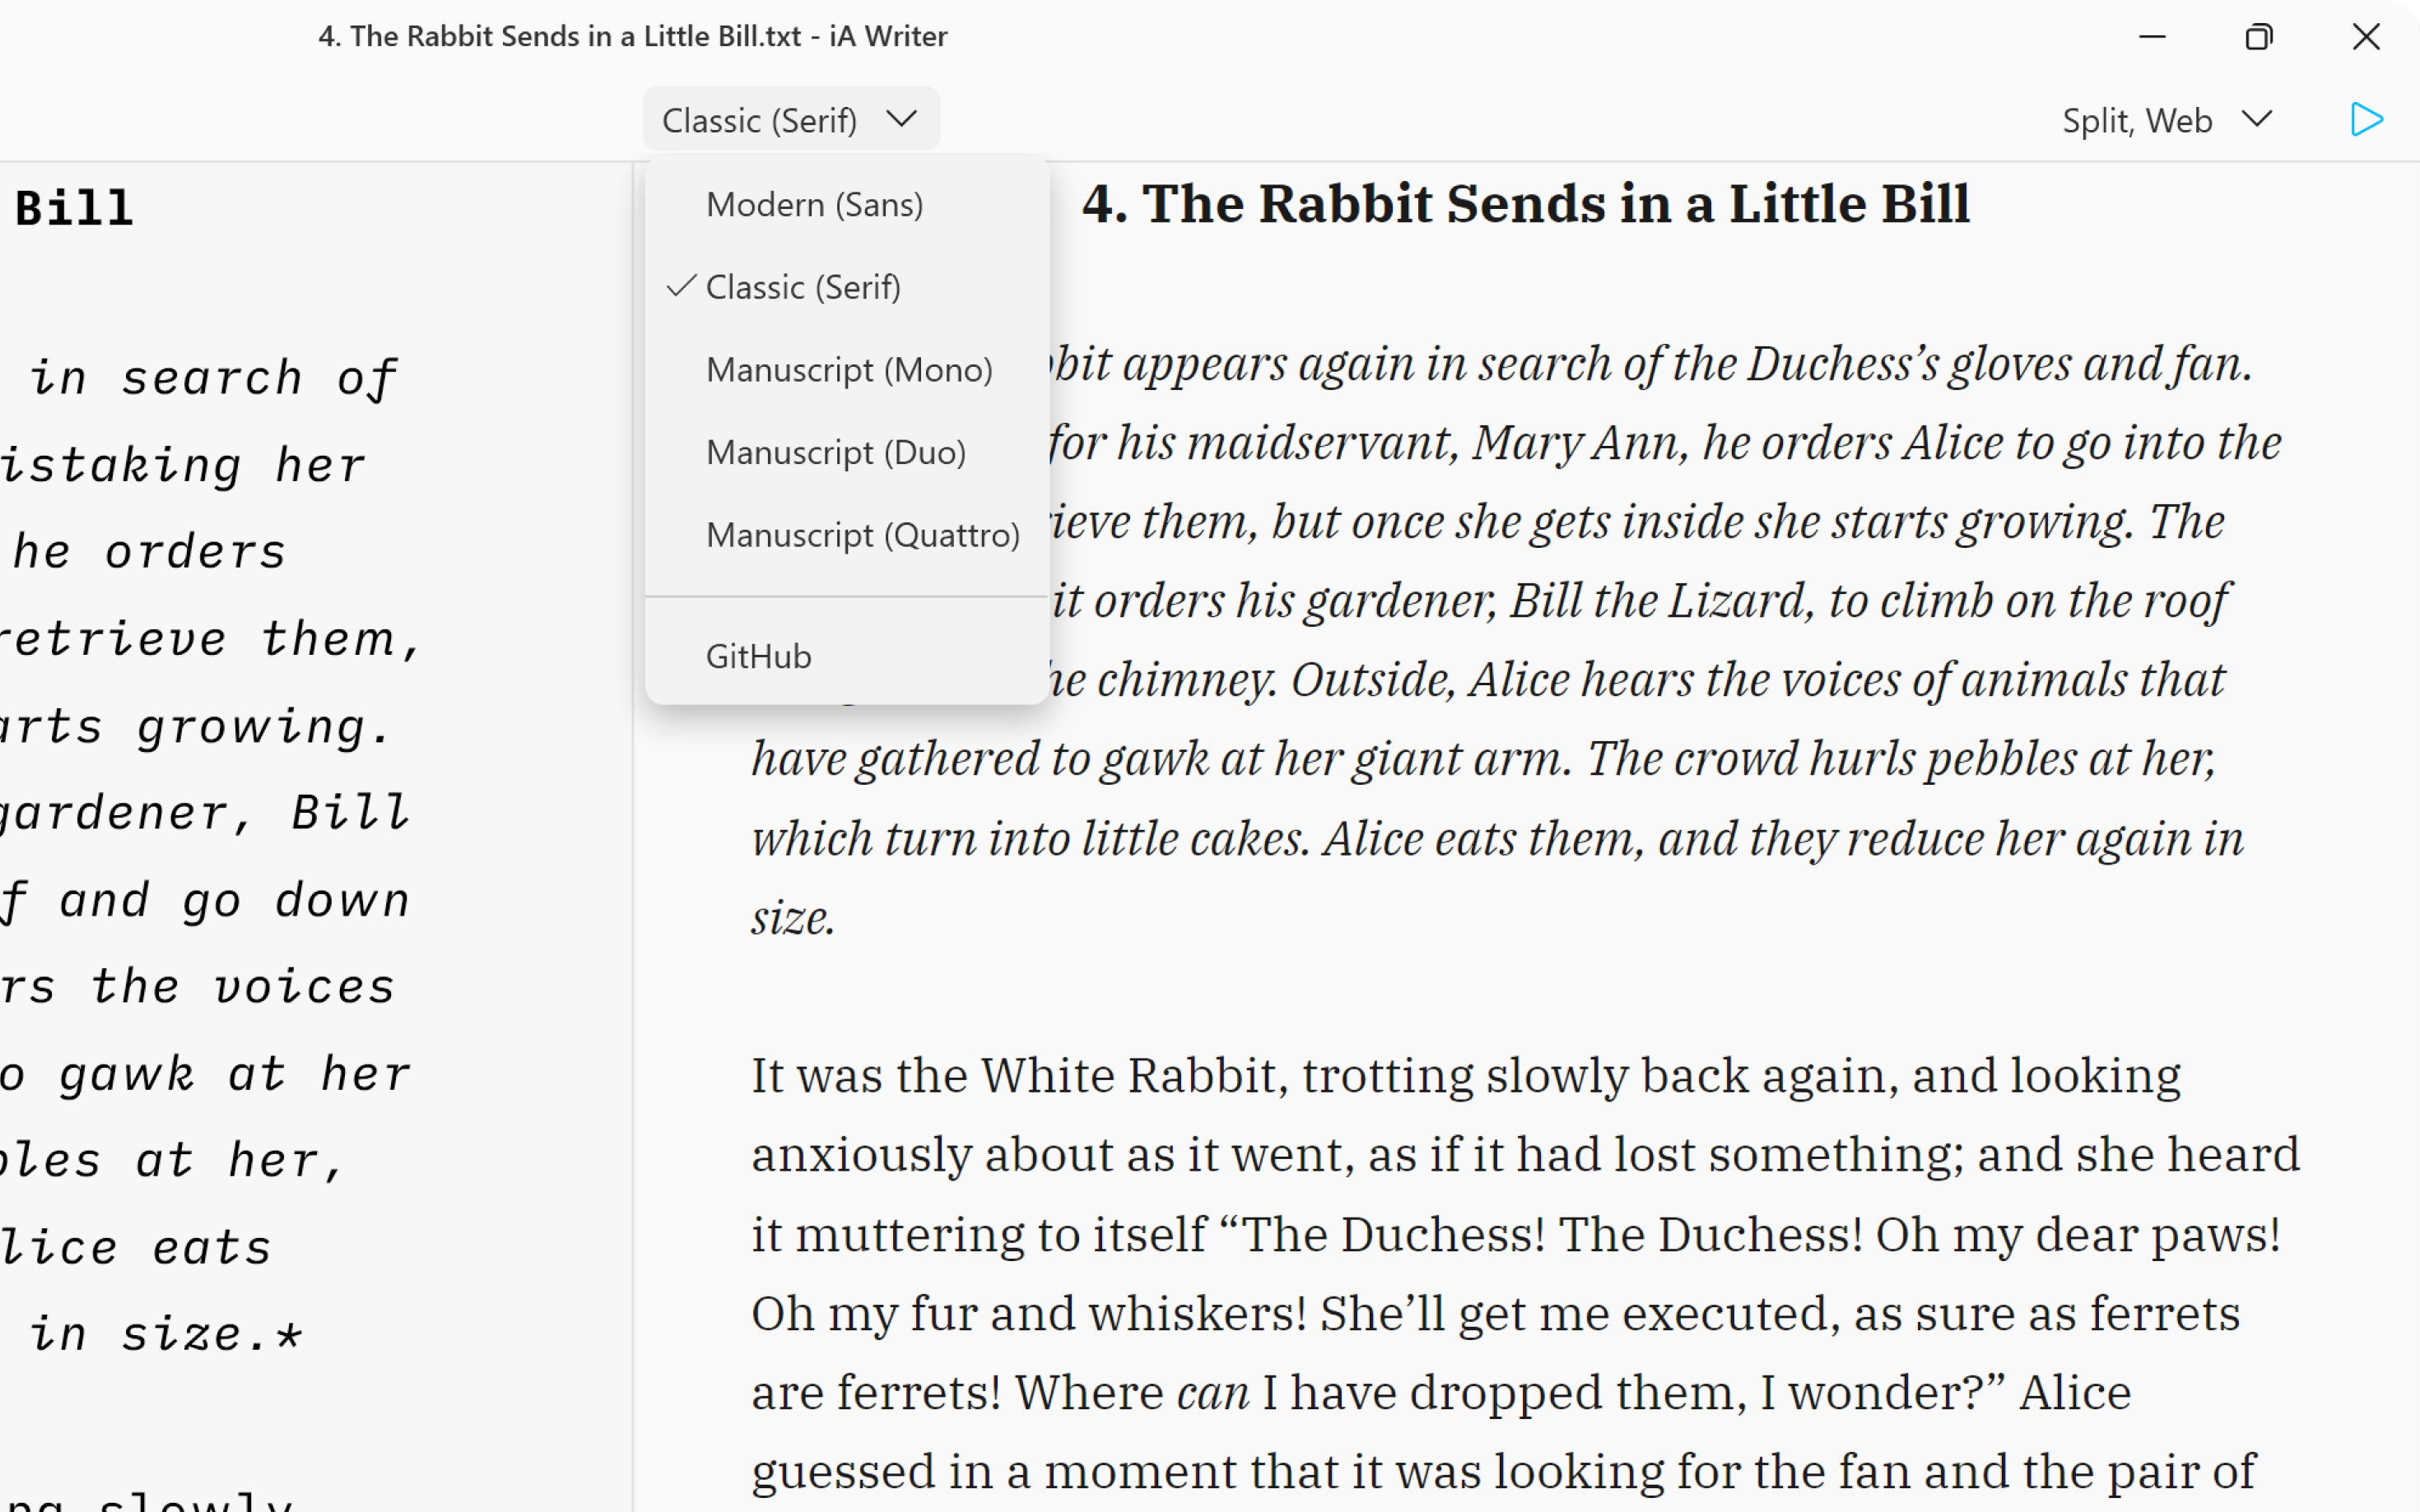Choose the checked Classic (Serif) option

pyautogui.click(x=803, y=287)
